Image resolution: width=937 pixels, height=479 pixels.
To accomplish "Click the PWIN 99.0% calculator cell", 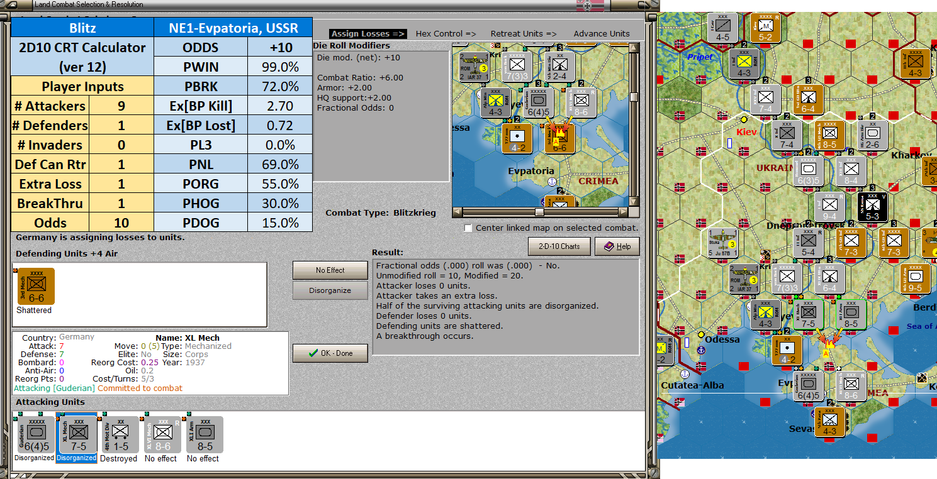I will pyautogui.click(x=280, y=67).
